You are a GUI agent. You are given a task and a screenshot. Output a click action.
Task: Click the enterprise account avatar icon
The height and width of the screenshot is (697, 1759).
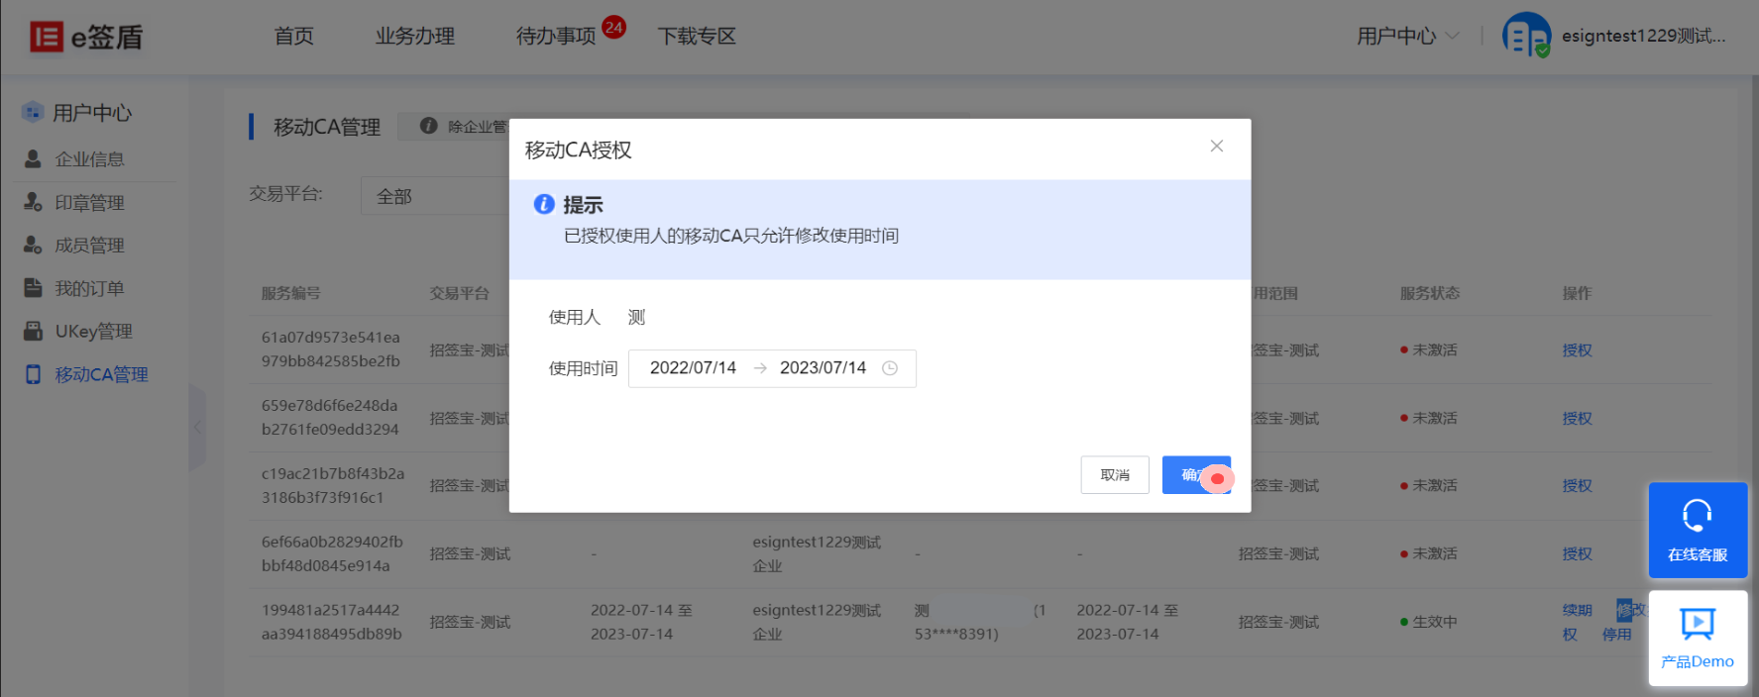(x=1526, y=36)
